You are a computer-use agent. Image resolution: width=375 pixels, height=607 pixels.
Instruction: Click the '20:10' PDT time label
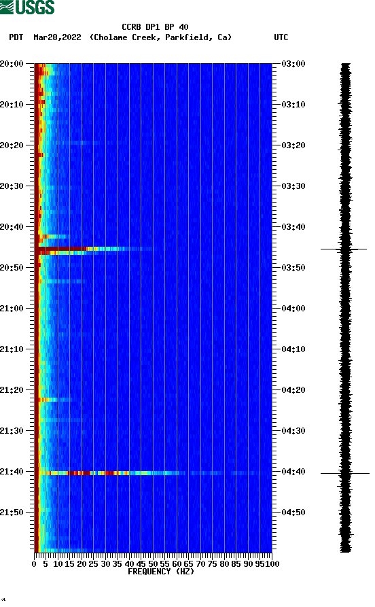12,105
